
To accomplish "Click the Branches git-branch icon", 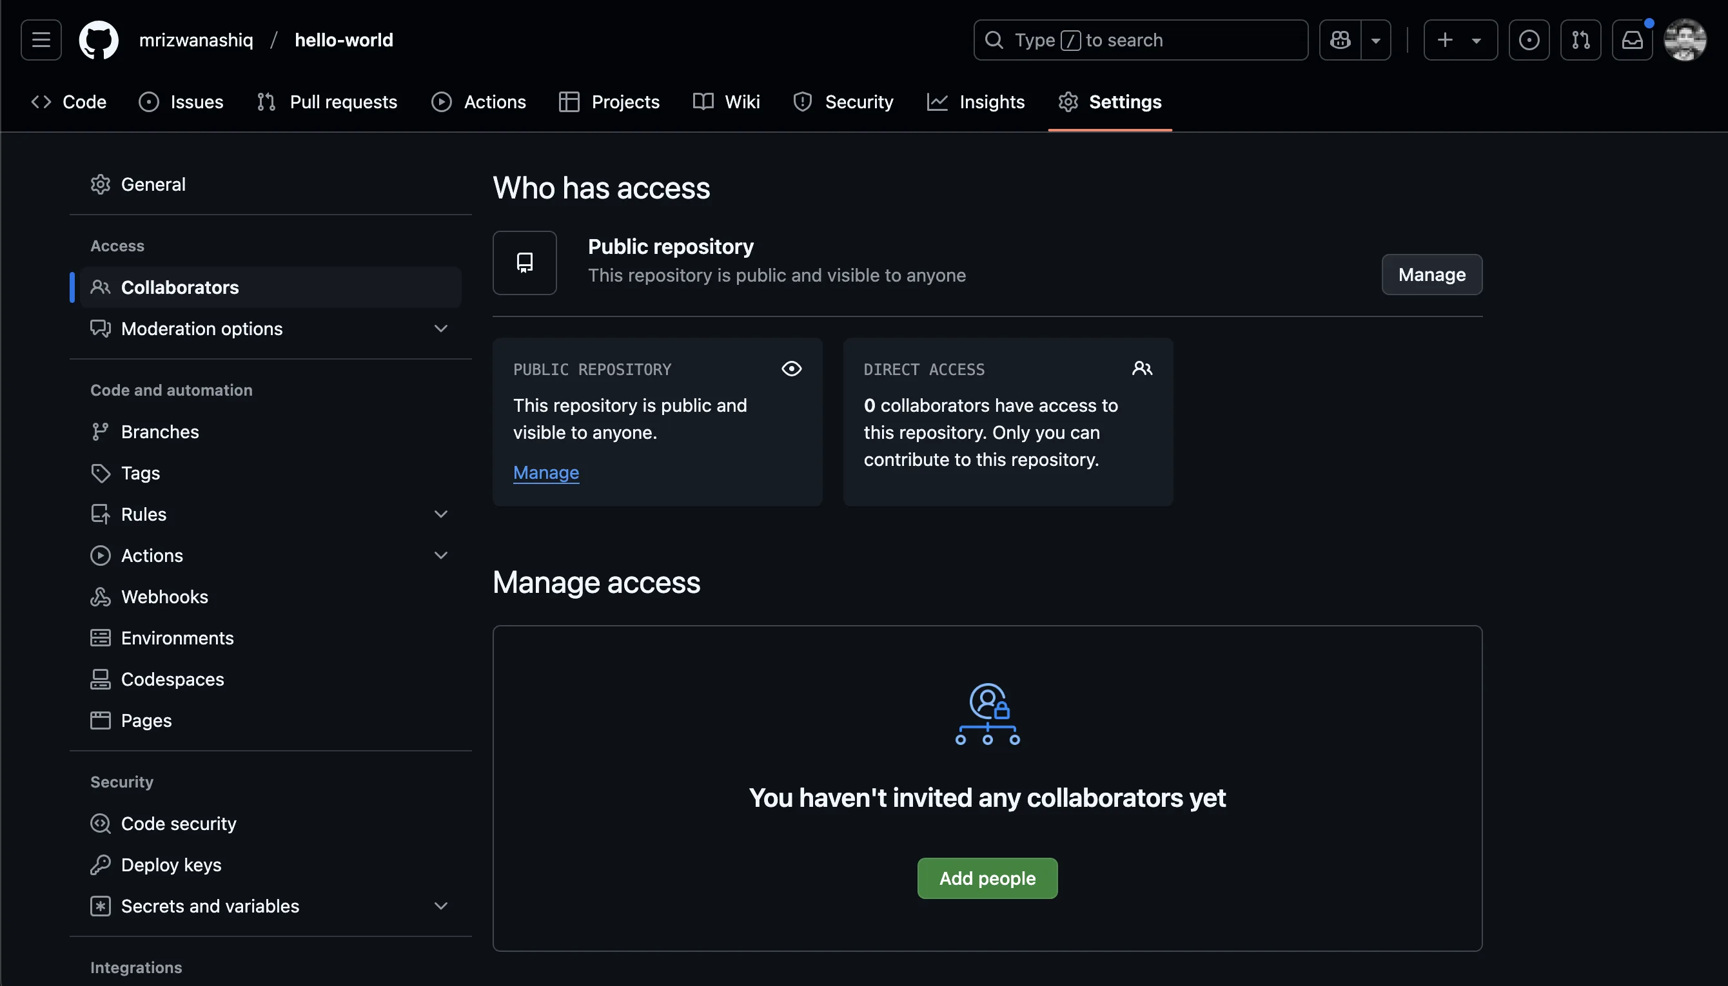I will (x=100, y=431).
